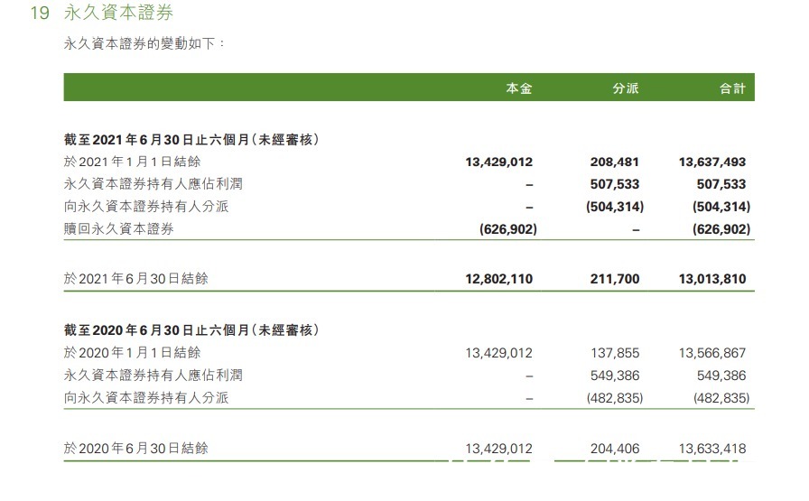
Task: Click the section number 19
Action: [x=40, y=13]
